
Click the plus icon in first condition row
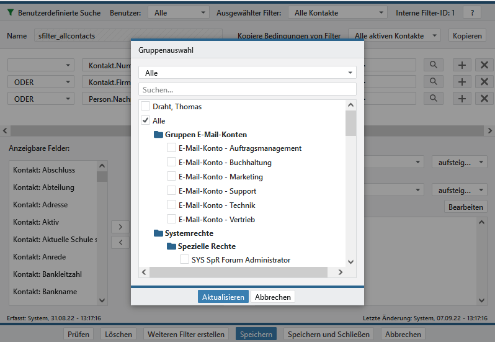462,65
